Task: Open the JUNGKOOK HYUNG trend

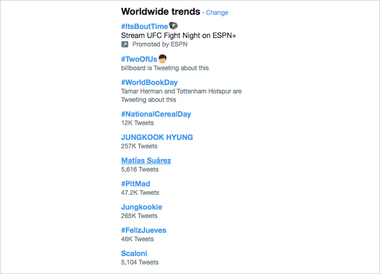Action: click(x=157, y=137)
